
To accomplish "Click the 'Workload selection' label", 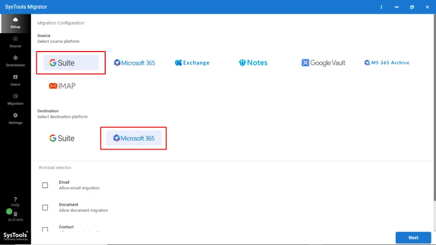I will click(x=55, y=167).
